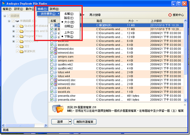The image size is (190, 135).
Task: Check the unchecked amipro.sam row checkbox
Action: (x=52, y=57)
